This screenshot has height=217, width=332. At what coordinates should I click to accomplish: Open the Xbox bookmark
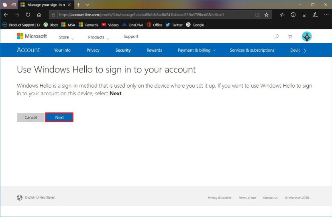click(x=51, y=25)
